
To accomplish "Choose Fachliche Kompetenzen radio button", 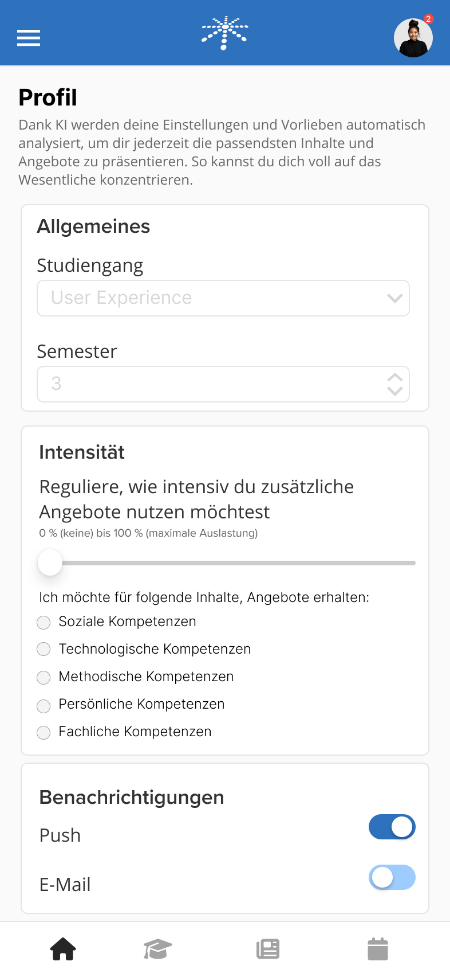I will click(44, 732).
